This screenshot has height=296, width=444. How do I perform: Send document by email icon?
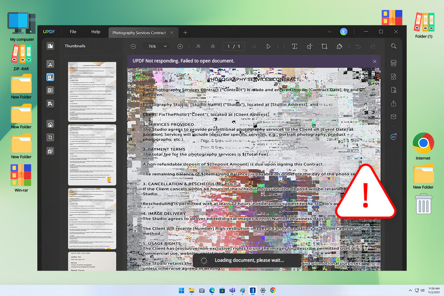click(x=394, y=117)
